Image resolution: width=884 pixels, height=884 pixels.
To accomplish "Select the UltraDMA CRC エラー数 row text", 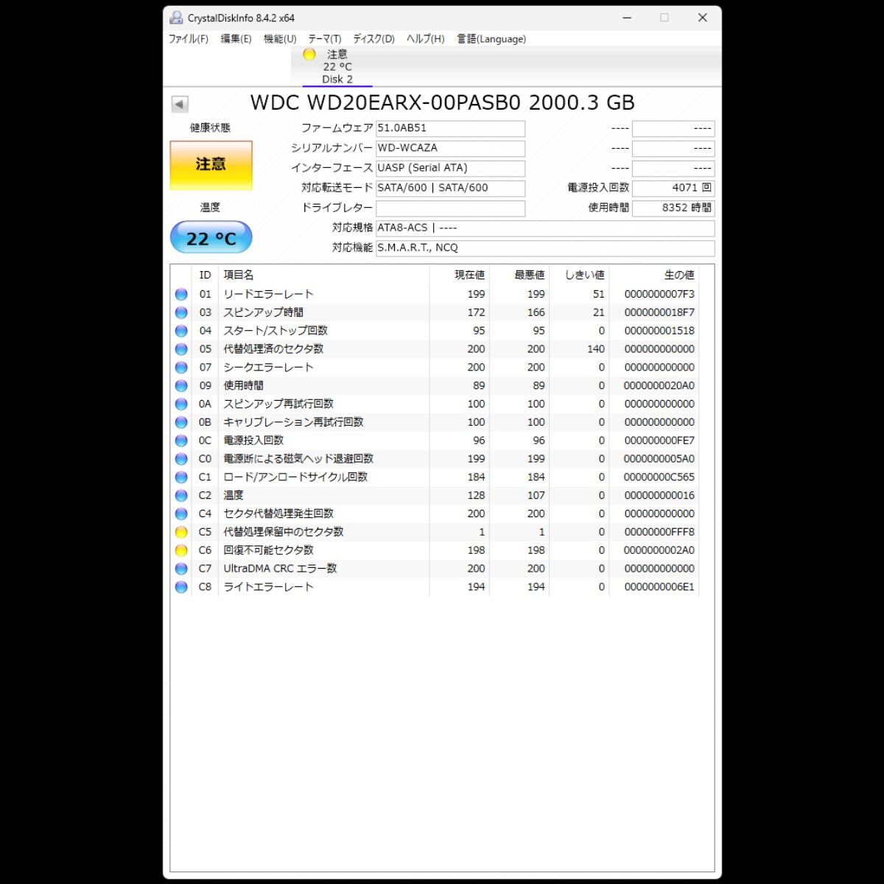I will coord(280,569).
